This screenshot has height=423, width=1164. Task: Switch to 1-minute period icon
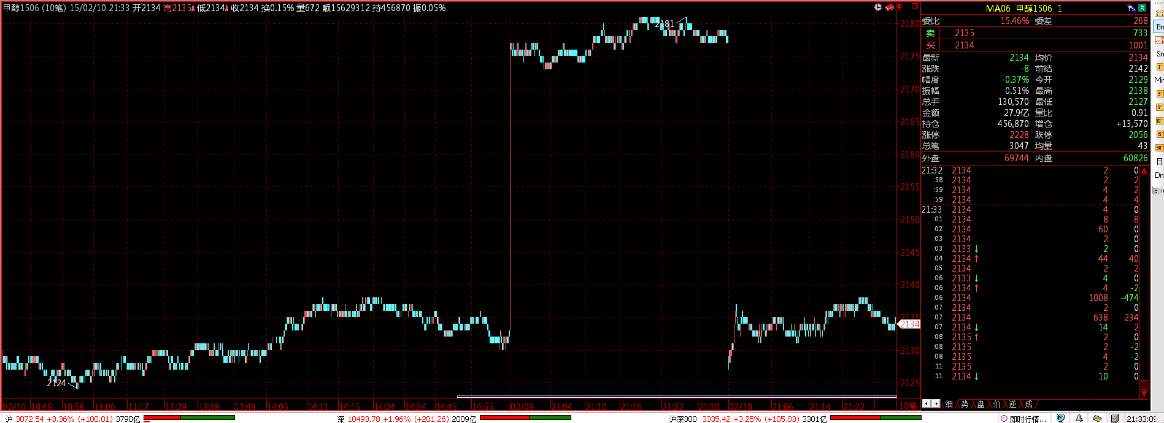click(x=1160, y=67)
